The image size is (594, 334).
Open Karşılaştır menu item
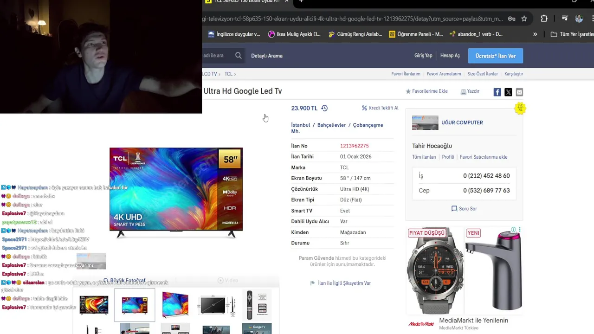point(514,74)
